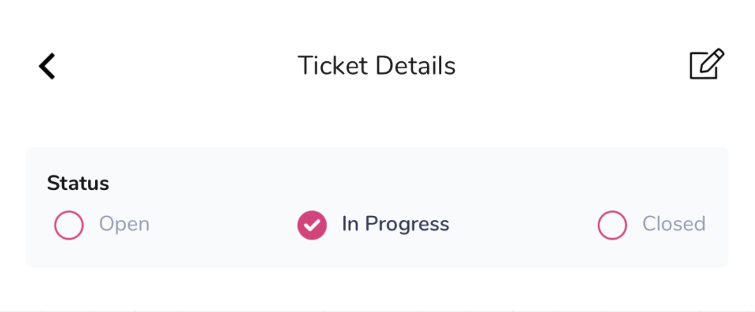Return to the previous screen via back arrow

click(x=47, y=66)
